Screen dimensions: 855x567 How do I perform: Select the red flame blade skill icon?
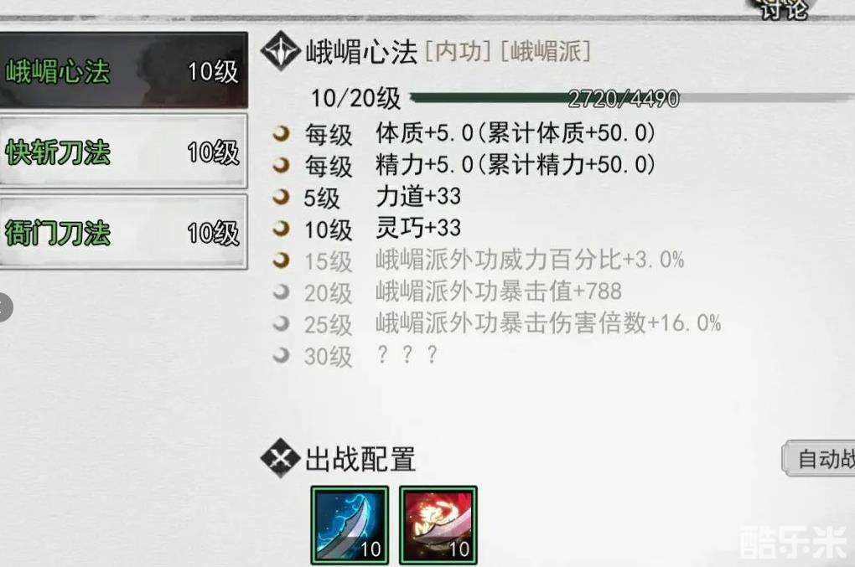pos(438,525)
